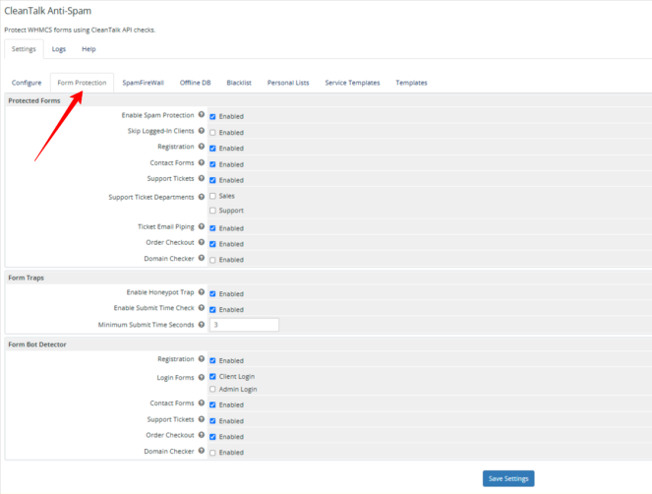Enable Admin Login checkbox
Image resolution: width=652 pixels, height=494 pixels.
212,389
